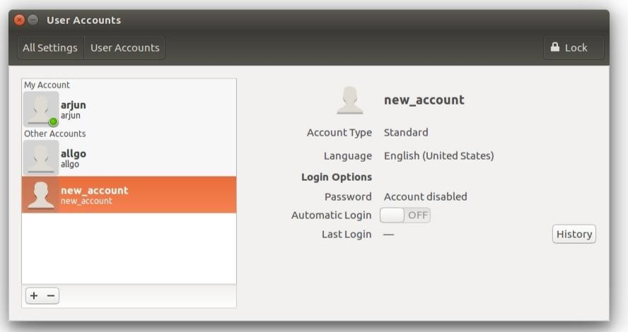Click the new_account name heading to edit
Viewport: 628px width, 332px height.
click(424, 100)
